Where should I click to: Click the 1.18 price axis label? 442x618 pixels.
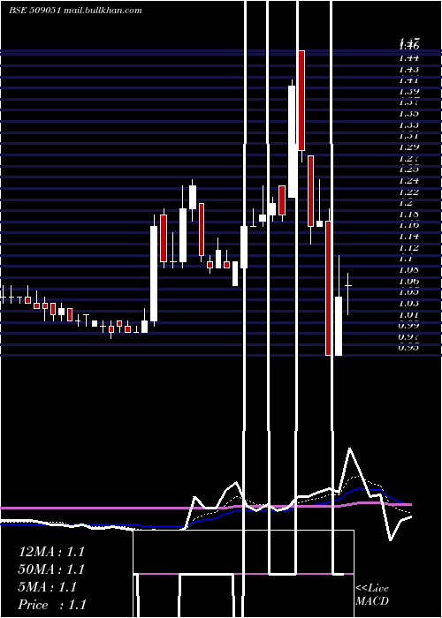point(409,215)
